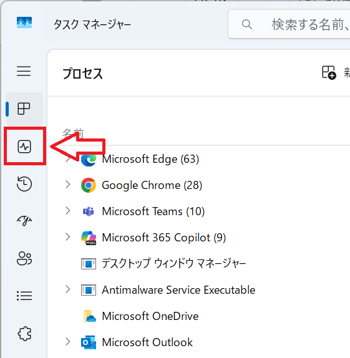Focus the 検索する名前 search field
The image size is (350, 358).
click(289, 24)
